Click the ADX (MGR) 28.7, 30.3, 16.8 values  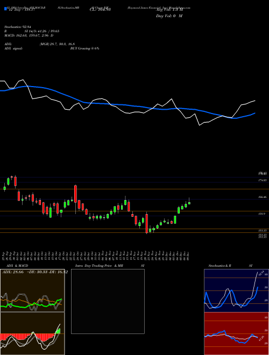[x=57, y=44]
